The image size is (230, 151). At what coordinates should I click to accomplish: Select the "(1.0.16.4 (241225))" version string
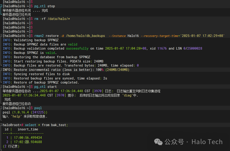coord(30,112)
